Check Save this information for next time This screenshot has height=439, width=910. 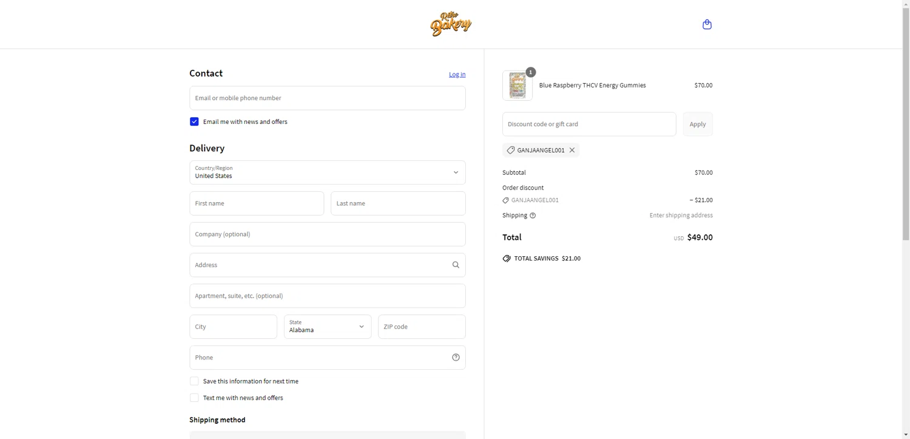[x=194, y=381]
